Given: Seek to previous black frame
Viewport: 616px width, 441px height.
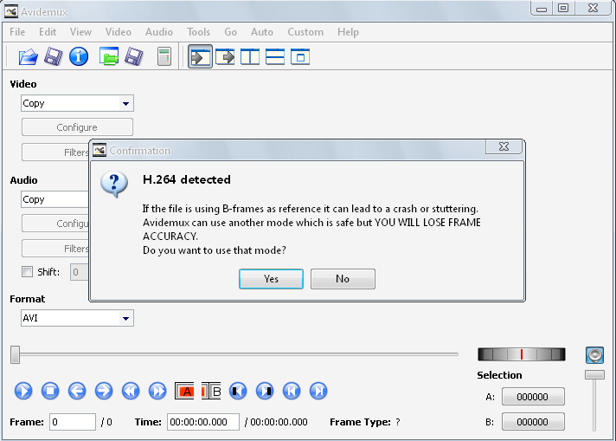Looking at the screenshot, I should (238, 391).
